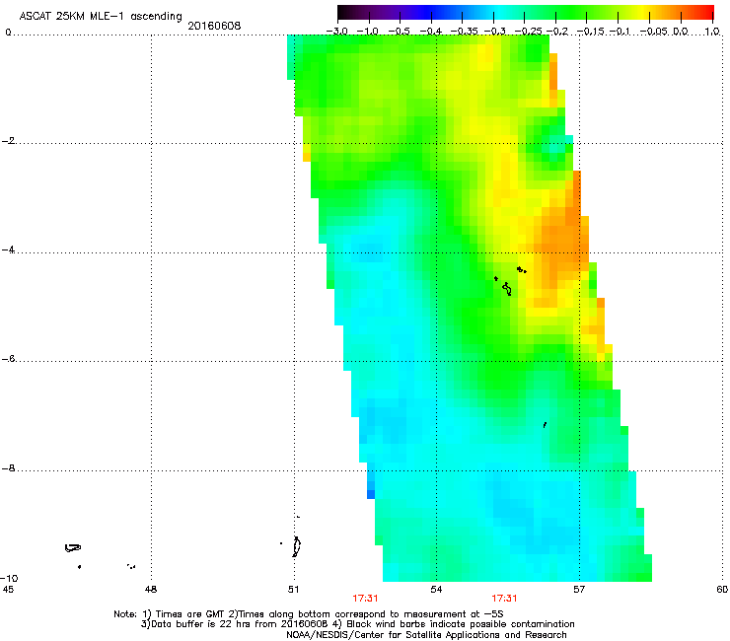The height and width of the screenshot is (641, 730).
Task: Click the 48 longitude axis label
Action: coord(151,590)
